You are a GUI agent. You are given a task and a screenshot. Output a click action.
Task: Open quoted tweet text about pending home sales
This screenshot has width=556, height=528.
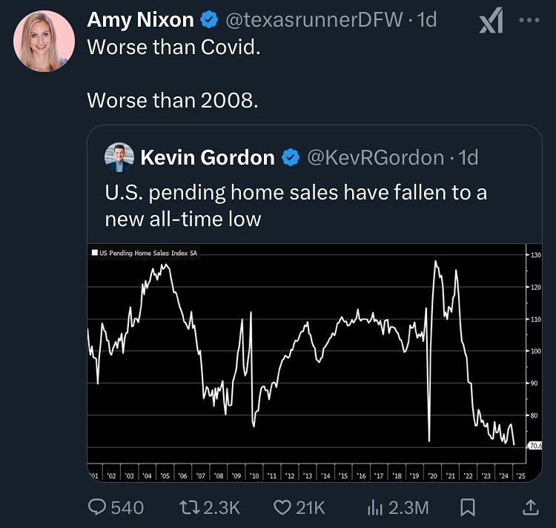click(295, 205)
